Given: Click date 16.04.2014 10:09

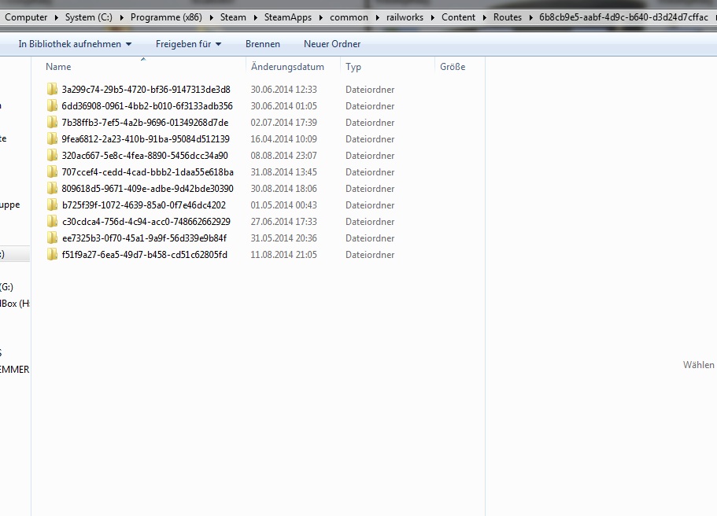Looking at the screenshot, I should click(x=283, y=139).
